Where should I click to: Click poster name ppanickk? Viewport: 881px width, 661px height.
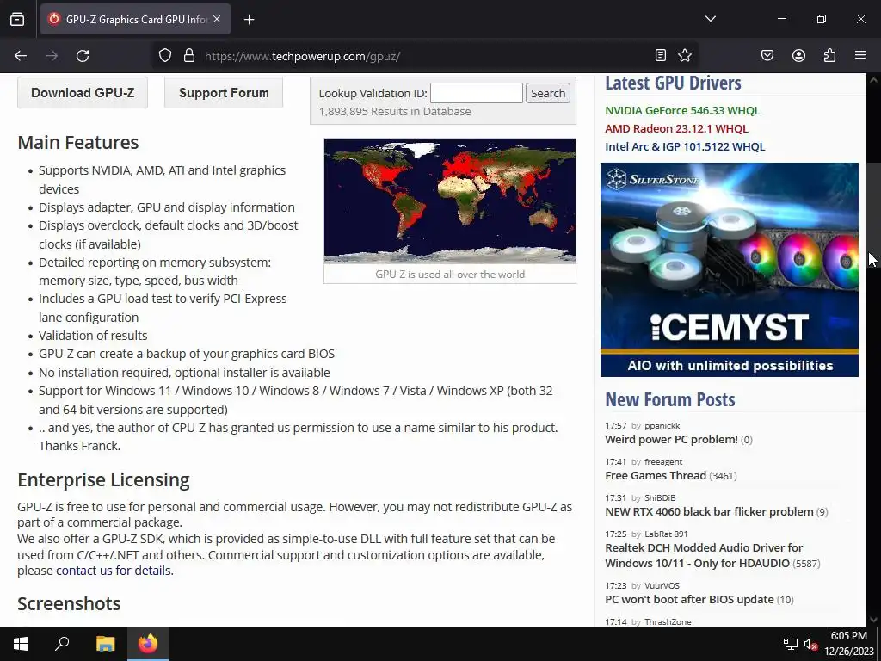pyautogui.click(x=662, y=425)
